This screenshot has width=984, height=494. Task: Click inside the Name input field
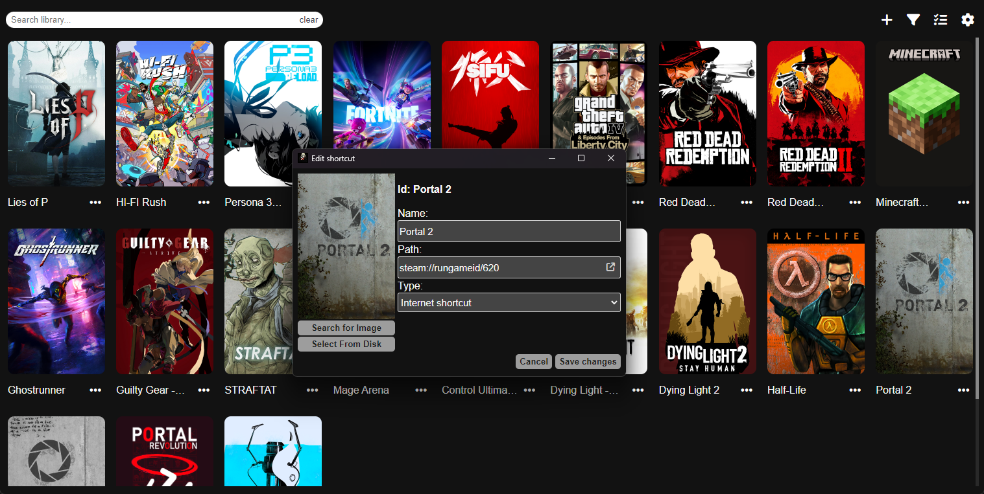pyautogui.click(x=509, y=230)
